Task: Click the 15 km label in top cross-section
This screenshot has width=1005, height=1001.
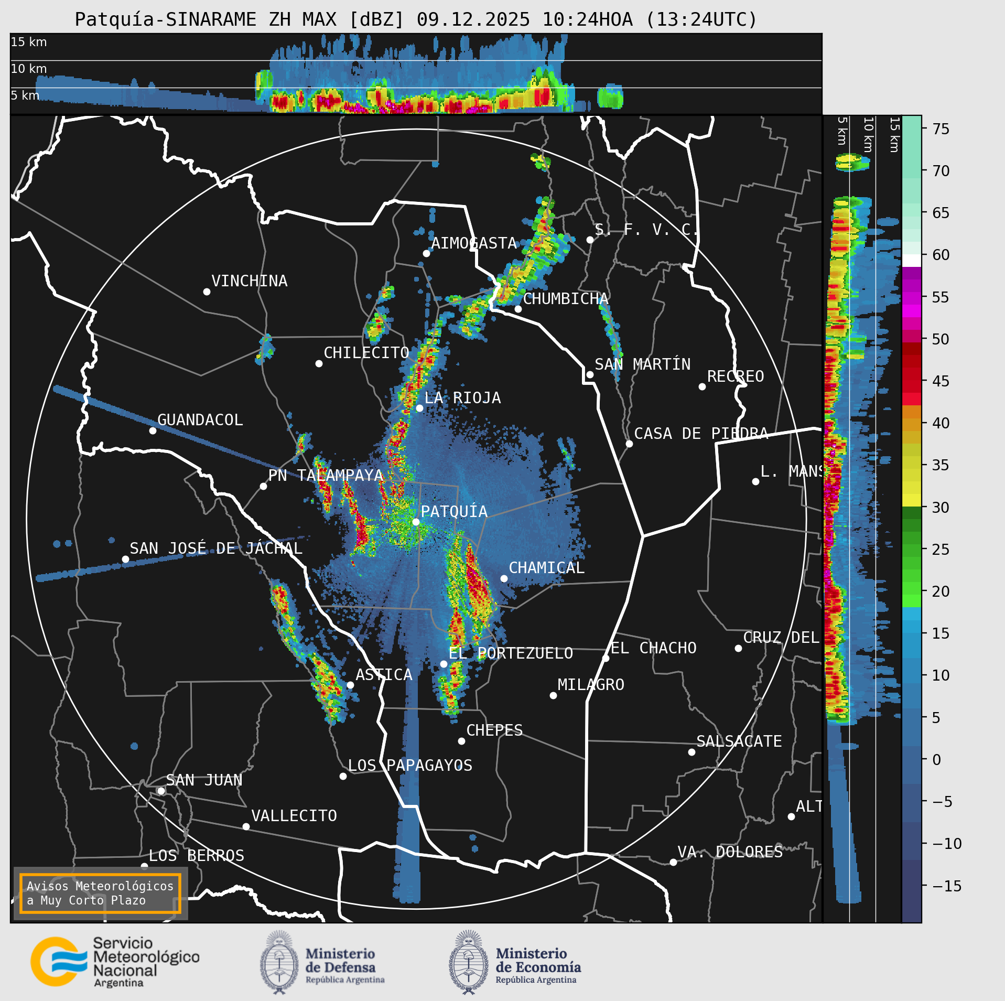Action: pyautogui.click(x=29, y=42)
